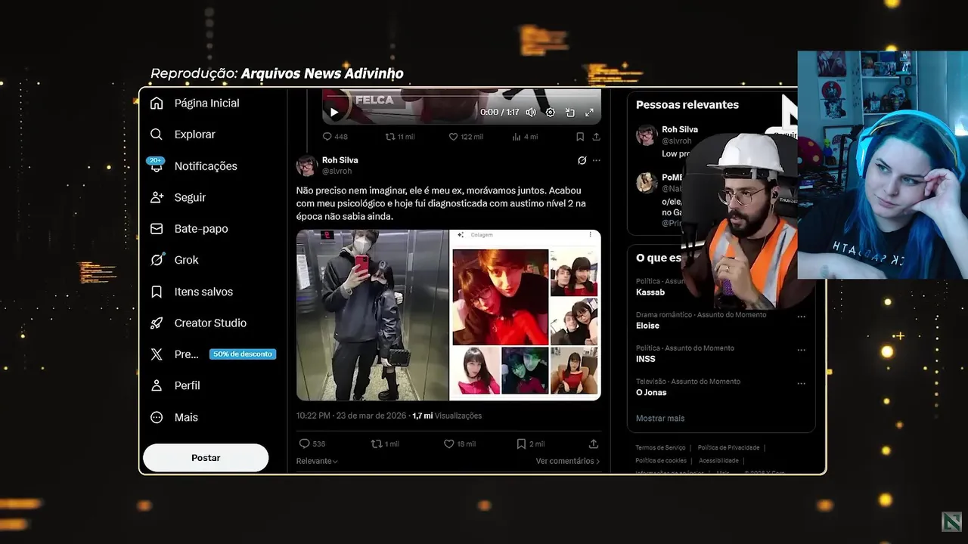The height and width of the screenshot is (544, 968).
Task: Open Grok from the sidebar
Action: [x=175, y=260]
